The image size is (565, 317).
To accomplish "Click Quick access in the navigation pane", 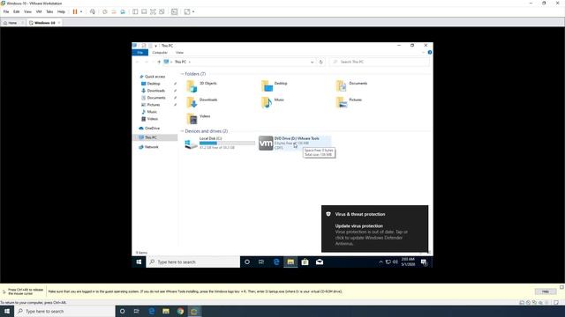I will pos(154,77).
